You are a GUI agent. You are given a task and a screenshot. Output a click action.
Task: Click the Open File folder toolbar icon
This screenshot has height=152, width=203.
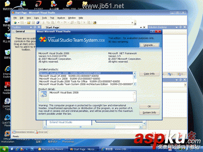(28, 23)
